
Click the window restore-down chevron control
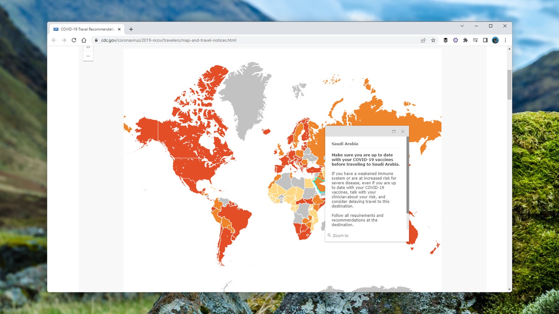pyautogui.click(x=462, y=26)
